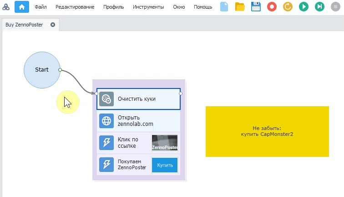Open the Помощь menu
344x197 pixels.
point(203,7)
